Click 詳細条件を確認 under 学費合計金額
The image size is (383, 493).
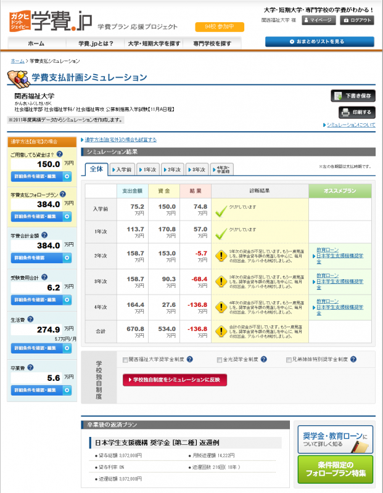41,258
